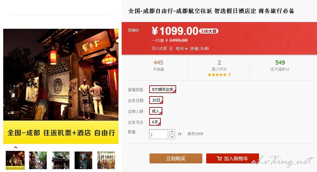
Task: Click the shopping cart icon on 加入购物车
Action: 219,159
